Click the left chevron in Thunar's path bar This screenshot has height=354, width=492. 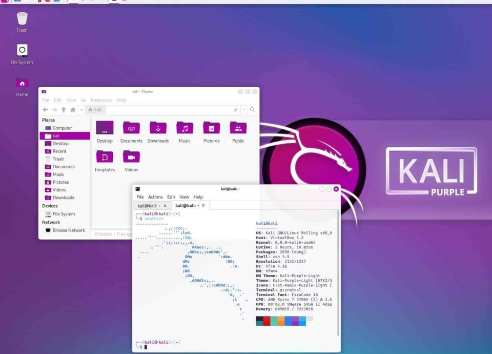pos(81,110)
